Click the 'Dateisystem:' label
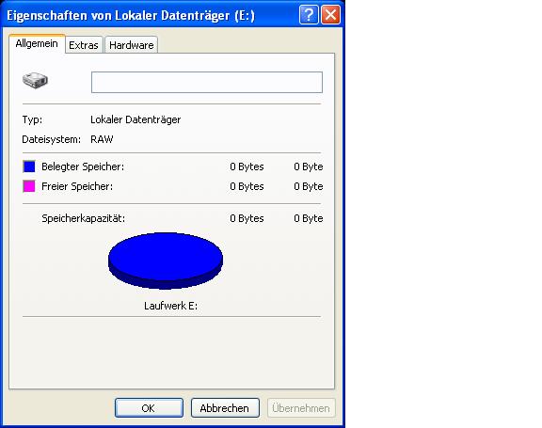The width and height of the screenshot is (542, 428). pos(51,139)
